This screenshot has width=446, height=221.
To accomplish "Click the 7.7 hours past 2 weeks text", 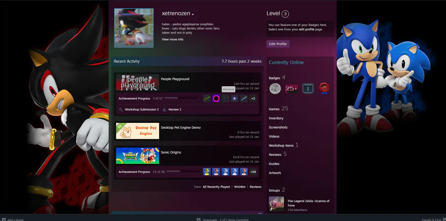I will [x=241, y=61].
